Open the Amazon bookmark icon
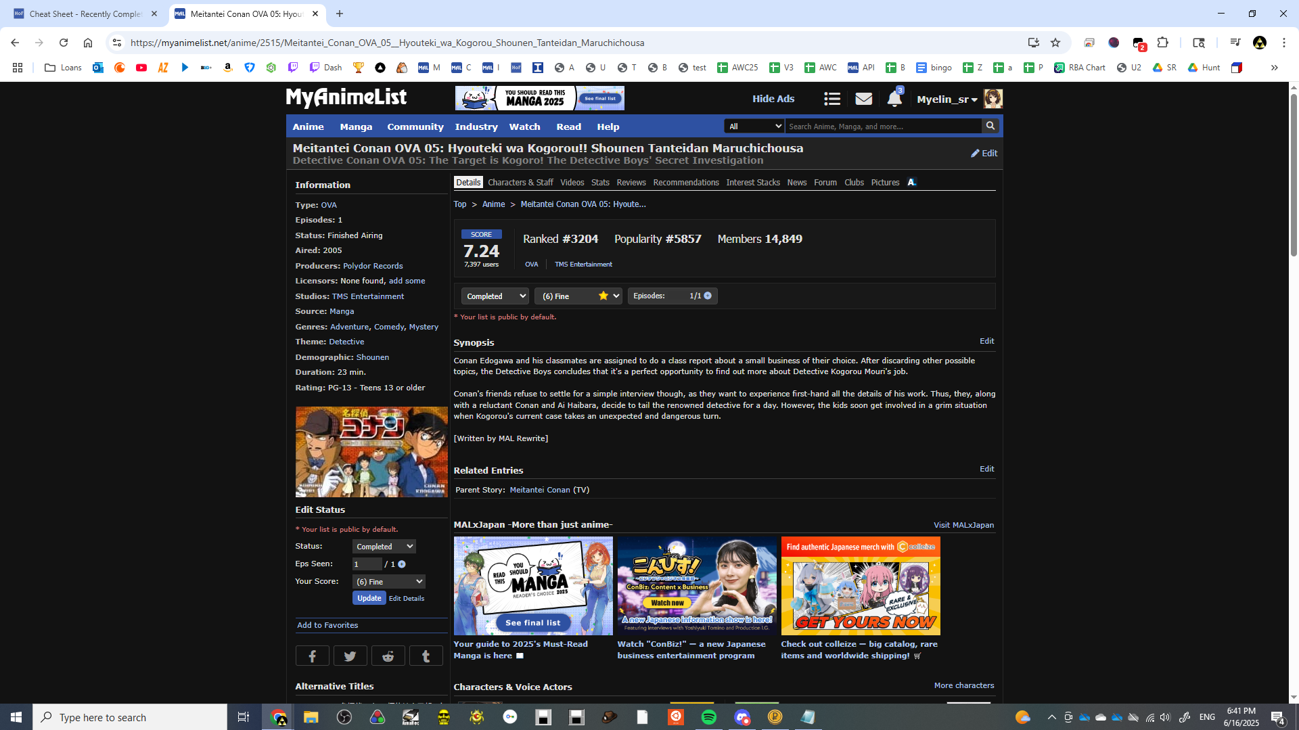Screen dimensions: 1299x730 pyautogui.click(x=228, y=68)
